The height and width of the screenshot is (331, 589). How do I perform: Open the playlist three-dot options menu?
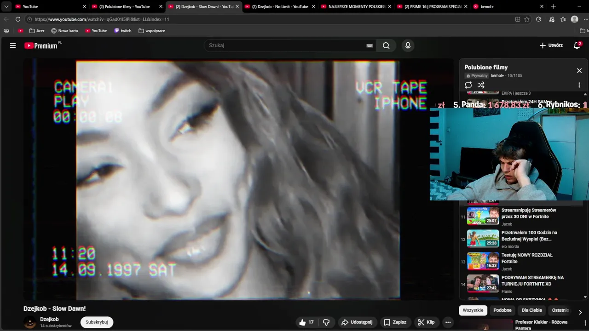[x=579, y=85]
